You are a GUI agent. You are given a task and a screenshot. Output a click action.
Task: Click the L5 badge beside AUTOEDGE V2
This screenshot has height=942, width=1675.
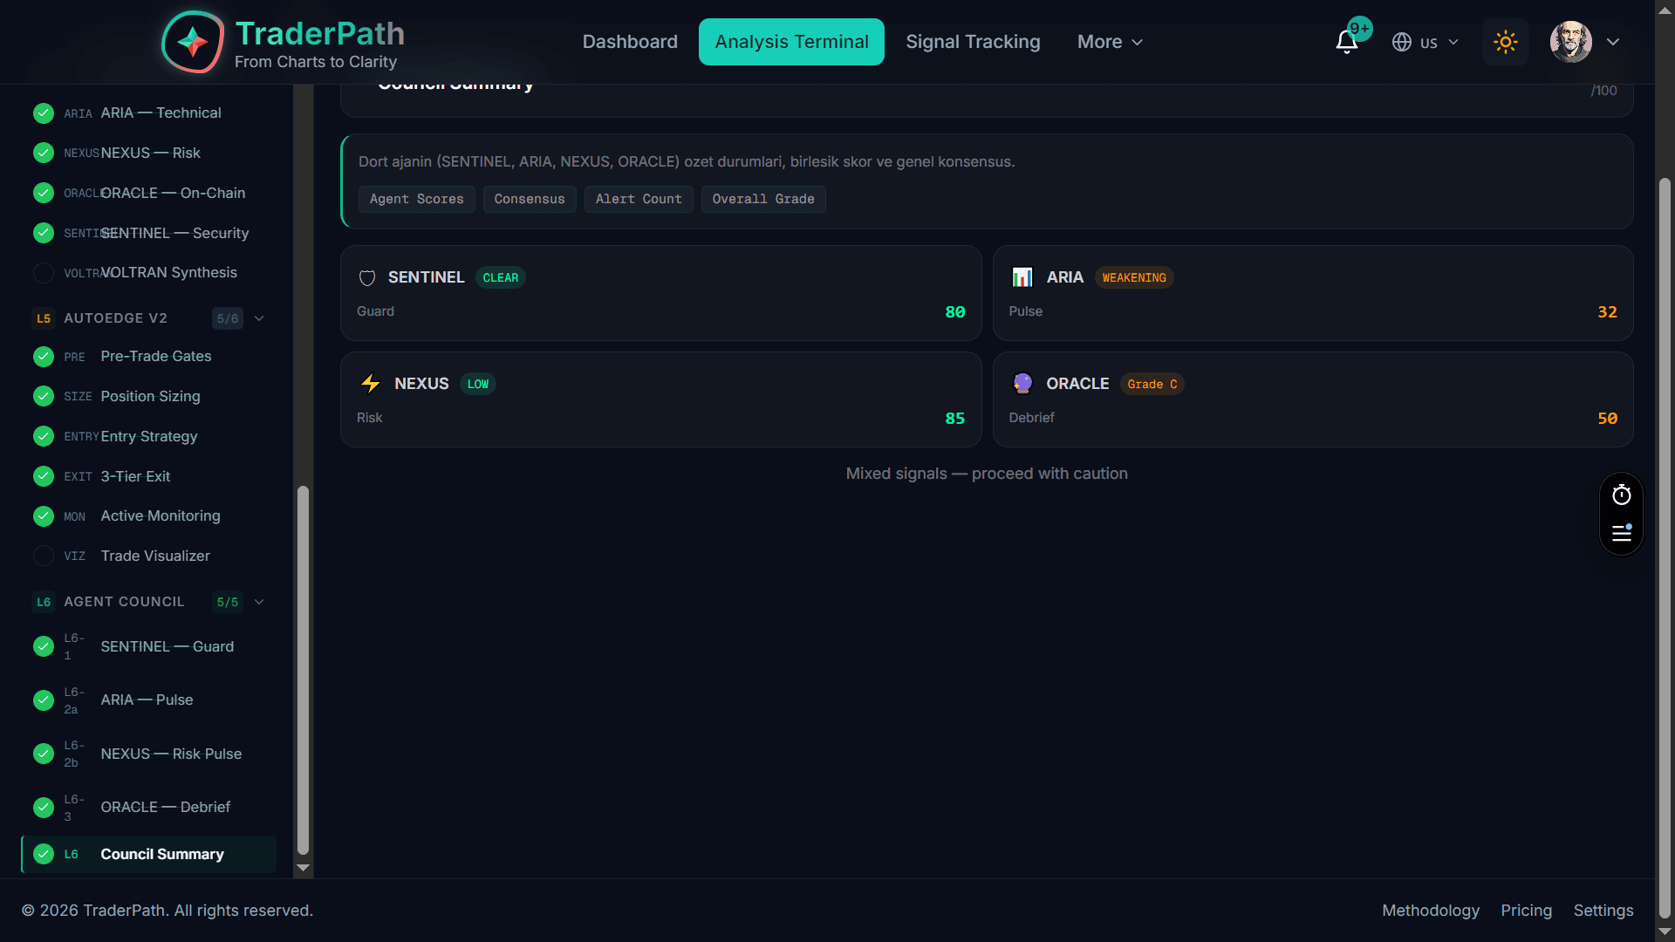coord(44,318)
